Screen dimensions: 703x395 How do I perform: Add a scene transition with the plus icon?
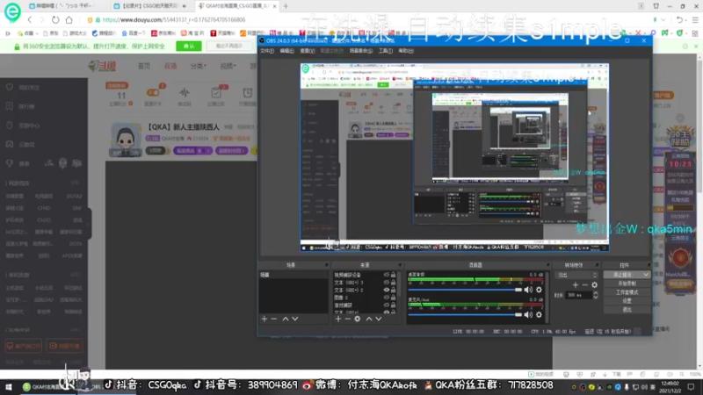576,284
